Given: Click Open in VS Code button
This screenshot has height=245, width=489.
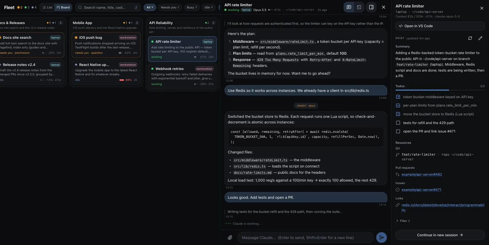Looking at the screenshot, I should (440, 26).
